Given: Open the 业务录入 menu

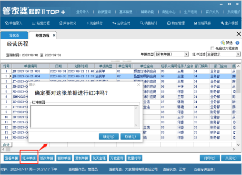Looking at the screenshot, I should (82, 12).
